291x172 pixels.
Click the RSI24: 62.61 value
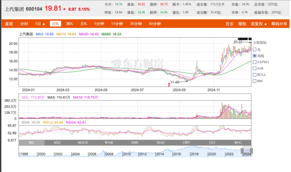coord(76,122)
